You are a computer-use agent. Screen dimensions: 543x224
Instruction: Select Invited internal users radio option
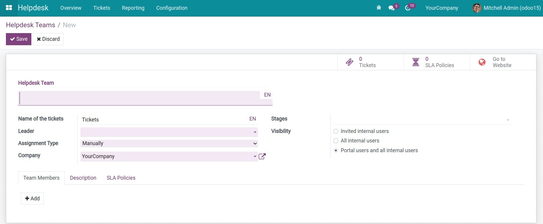click(336, 131)
